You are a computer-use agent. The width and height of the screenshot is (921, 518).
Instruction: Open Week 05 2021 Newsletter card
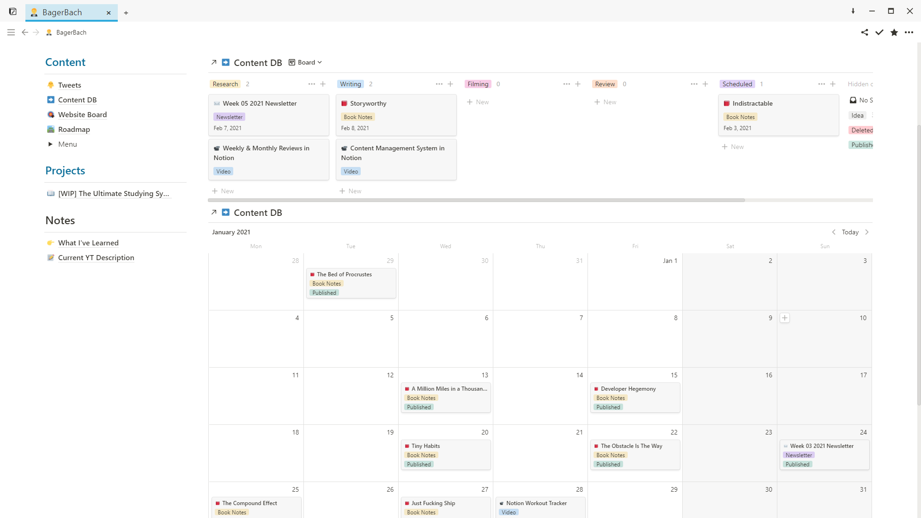(x=269, y=115)
